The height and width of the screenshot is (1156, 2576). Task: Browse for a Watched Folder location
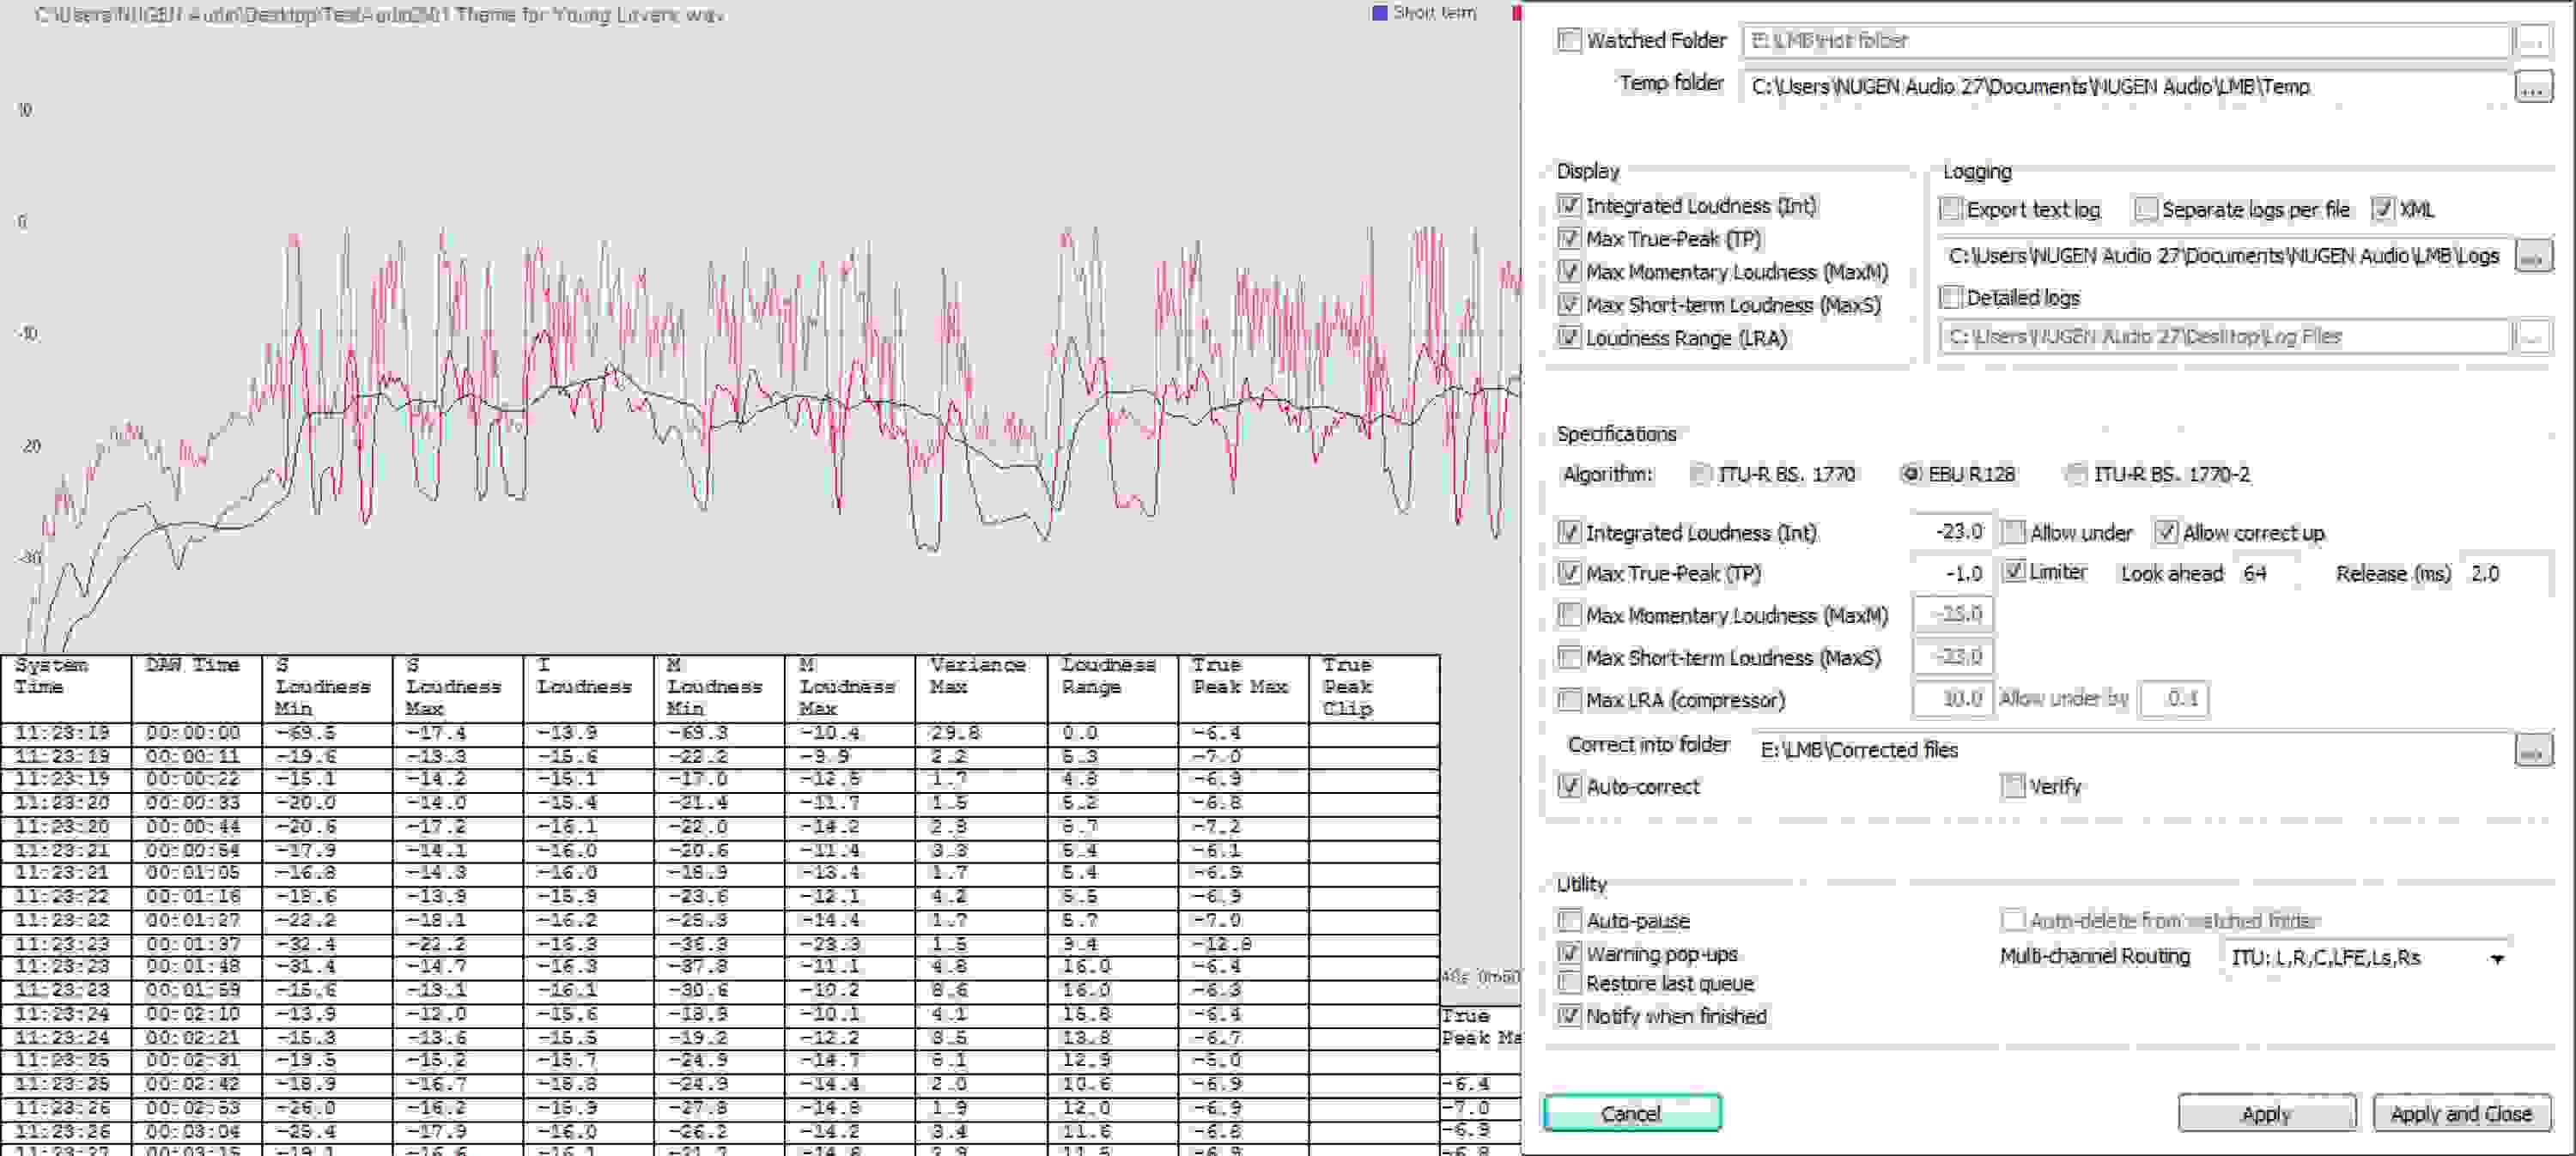(x=2533, y=41)
